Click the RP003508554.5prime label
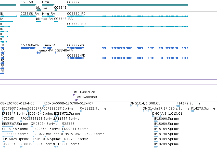The image size is (217, 148). [37, 144]
